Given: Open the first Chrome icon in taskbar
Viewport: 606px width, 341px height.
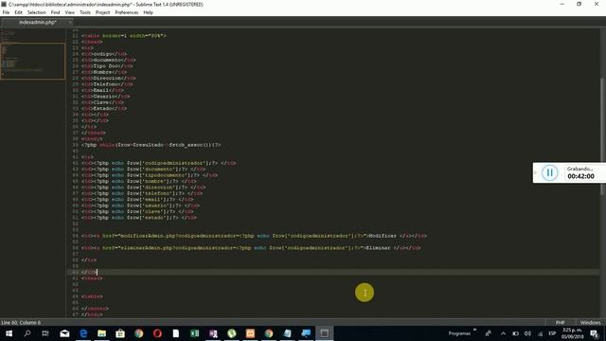Looking at the screenshot, I should [139, 333].
